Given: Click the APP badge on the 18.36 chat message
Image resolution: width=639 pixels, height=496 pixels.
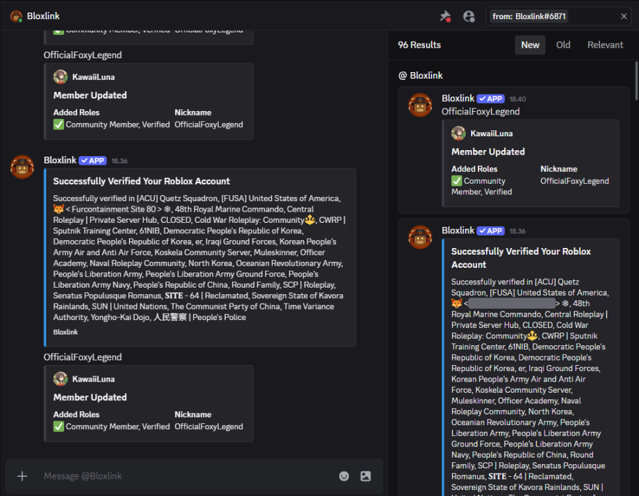Looking at the screenshot, I should pos(93,161).
